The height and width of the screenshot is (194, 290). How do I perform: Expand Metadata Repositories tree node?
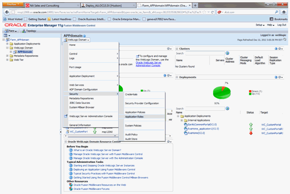[7, 56]
